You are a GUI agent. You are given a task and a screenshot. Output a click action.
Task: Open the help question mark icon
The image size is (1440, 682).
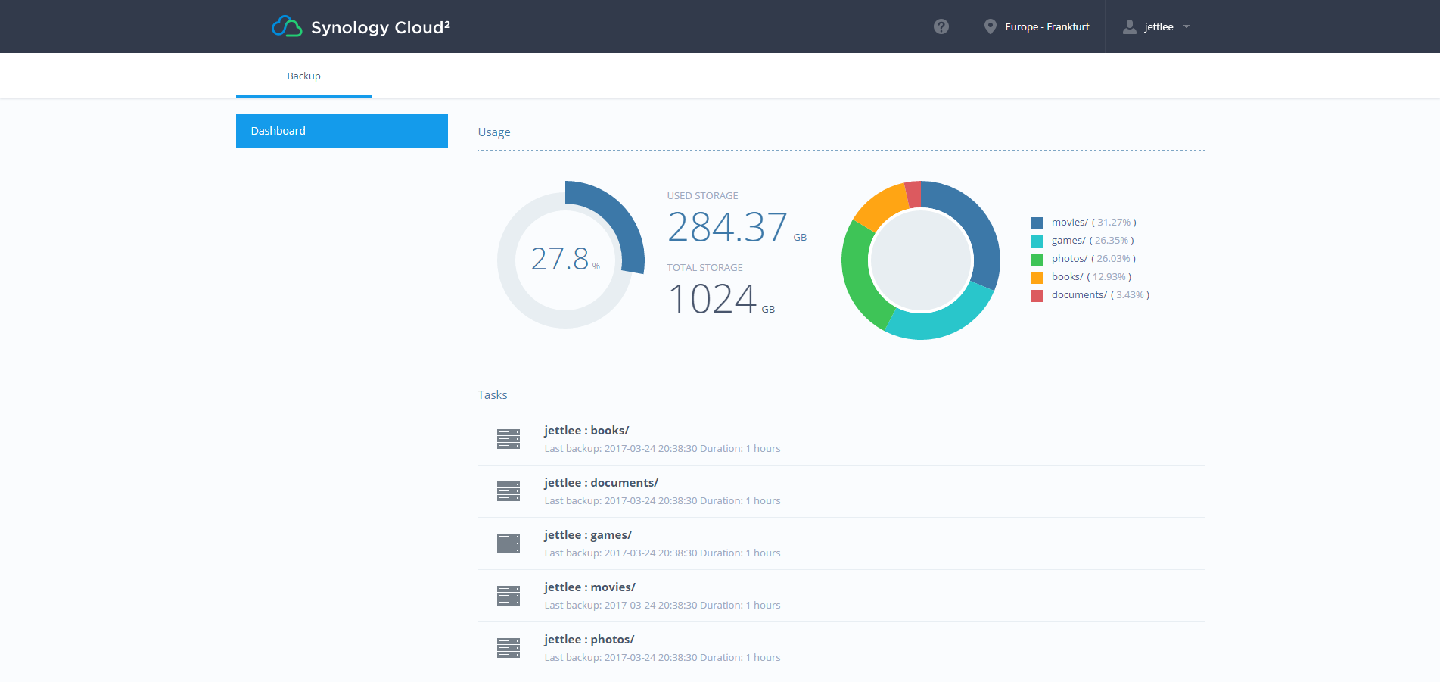[941, 26]
